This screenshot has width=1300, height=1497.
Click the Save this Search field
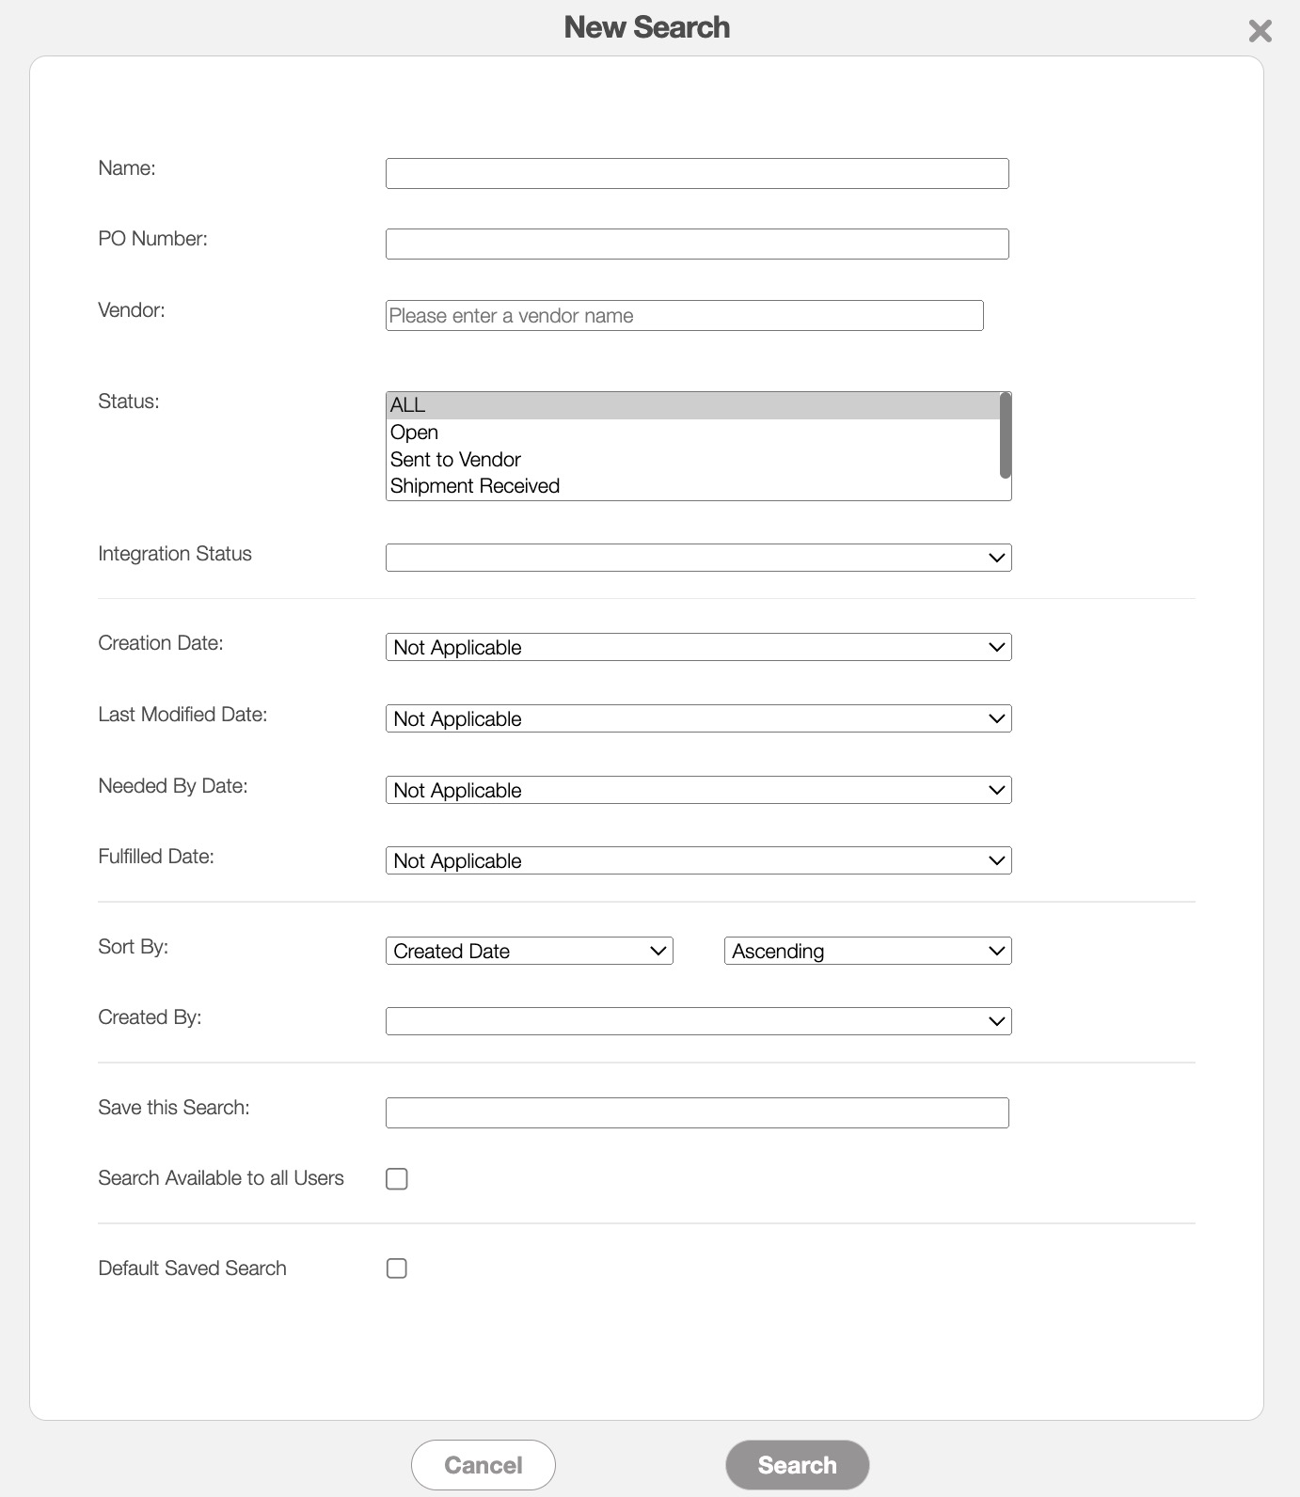click(696, 1113)
